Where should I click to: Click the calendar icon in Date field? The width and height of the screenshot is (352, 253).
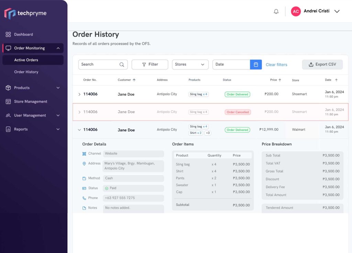coord(256,65)
